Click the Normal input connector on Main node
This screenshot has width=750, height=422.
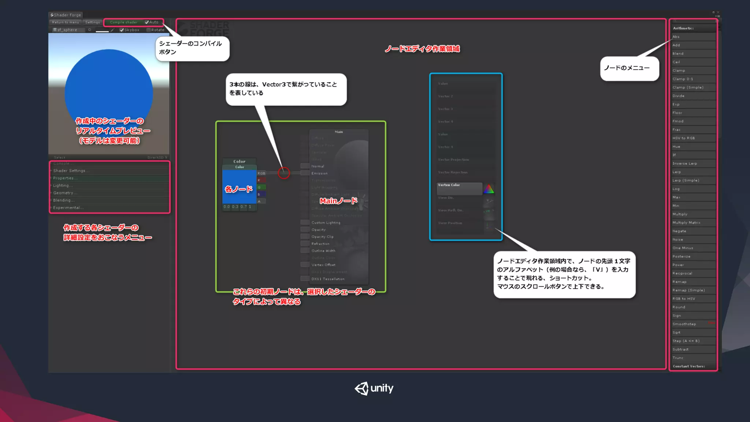(x=305, y=166)
